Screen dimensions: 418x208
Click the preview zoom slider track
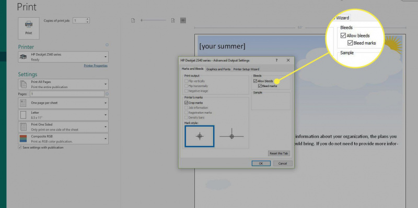click(x=154, y=20)
